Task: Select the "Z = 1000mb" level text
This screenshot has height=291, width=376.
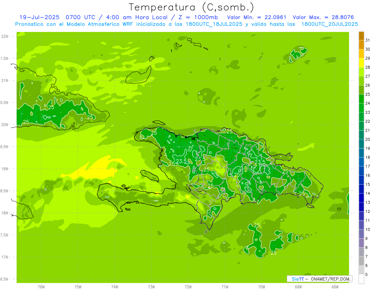Action: (198, 17)
